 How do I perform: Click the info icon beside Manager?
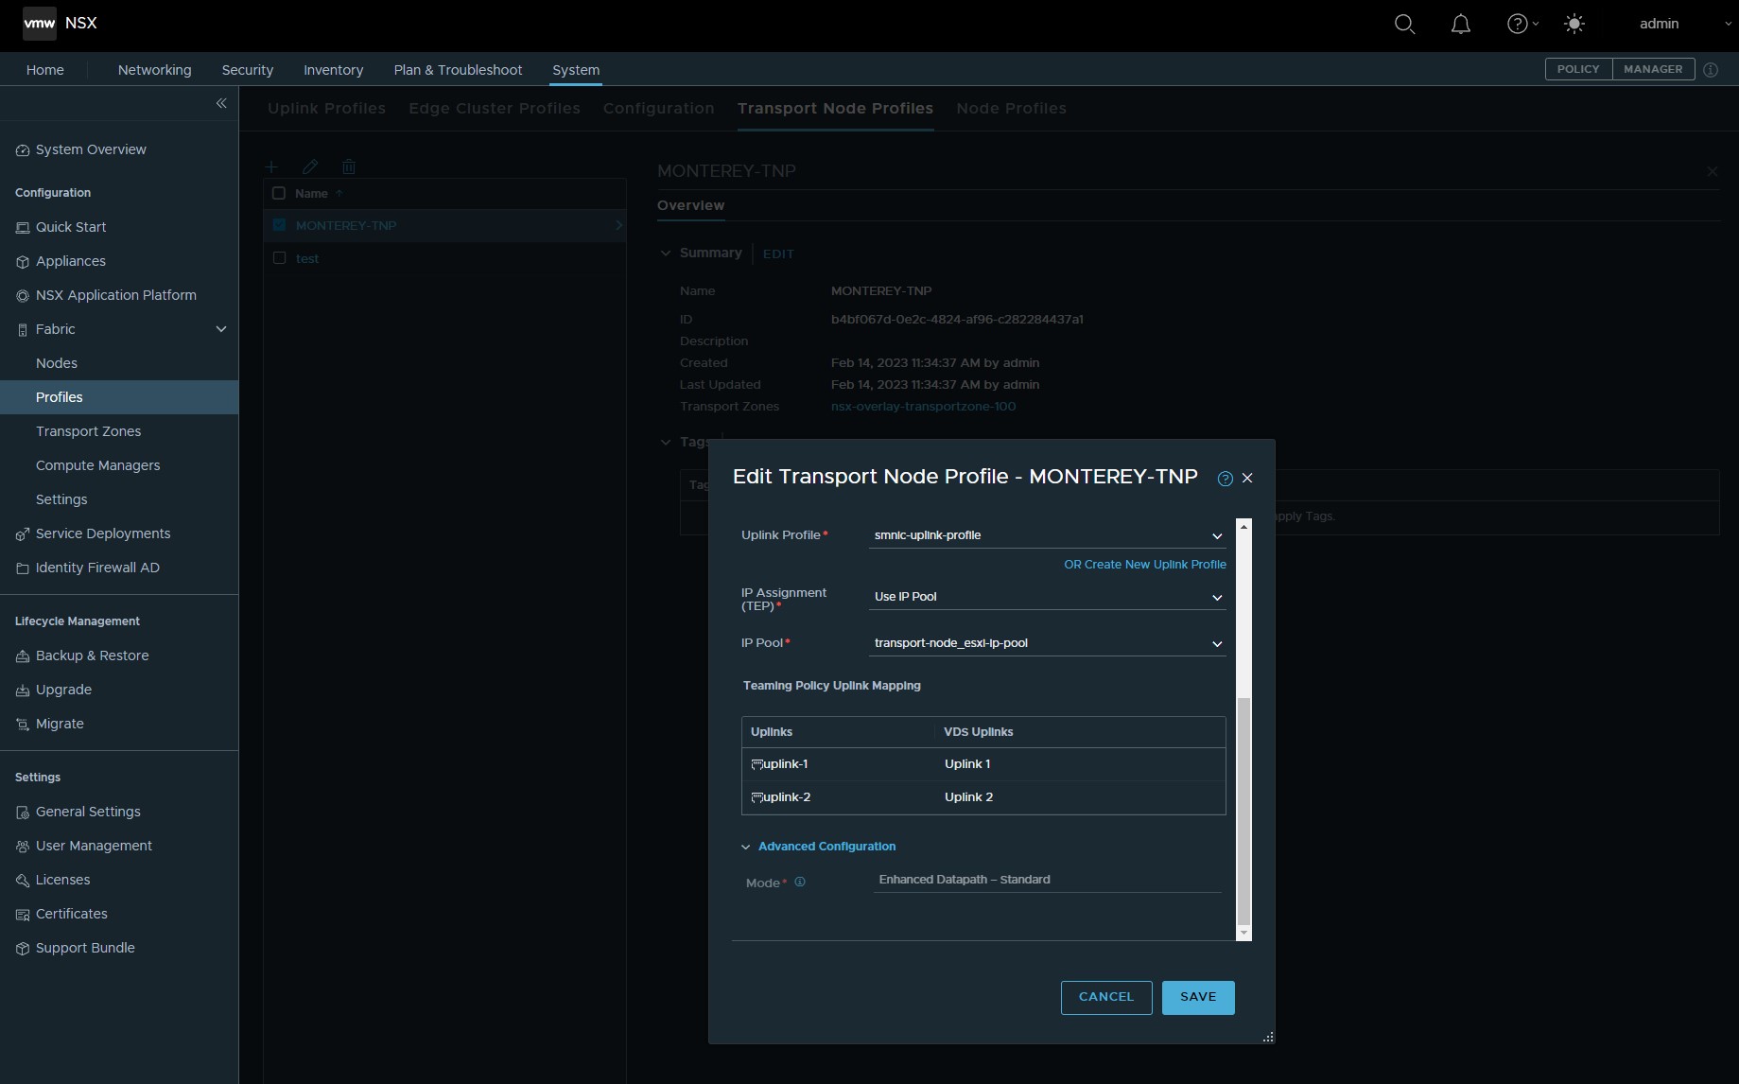[1711, 70]
